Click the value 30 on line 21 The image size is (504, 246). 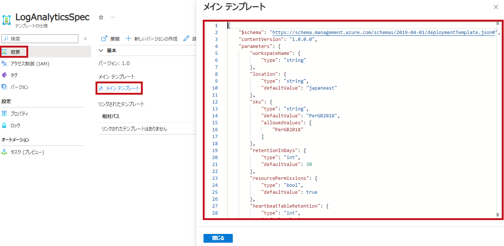[309, 164]
